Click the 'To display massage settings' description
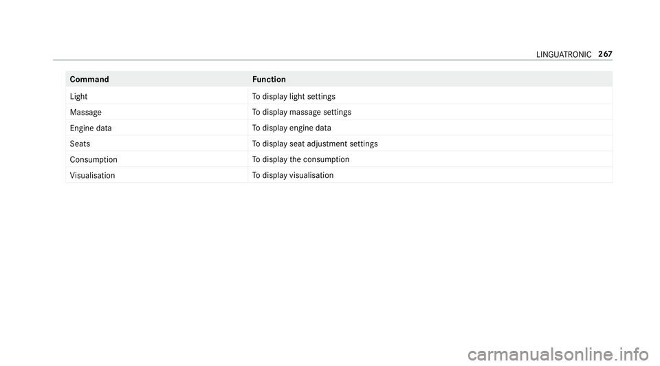This screenshot has width=660, height=366. (x=302, y=112)
